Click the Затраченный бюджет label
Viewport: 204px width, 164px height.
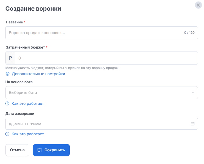tap(25, 47)
